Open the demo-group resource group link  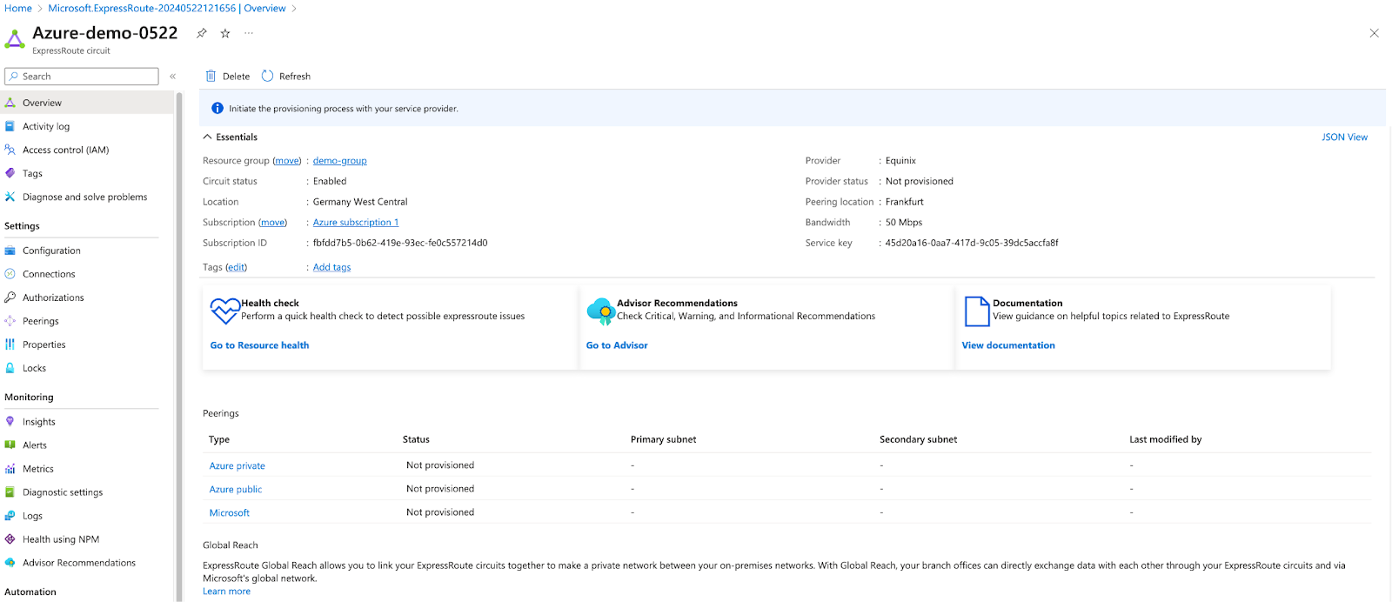(339, 161)
